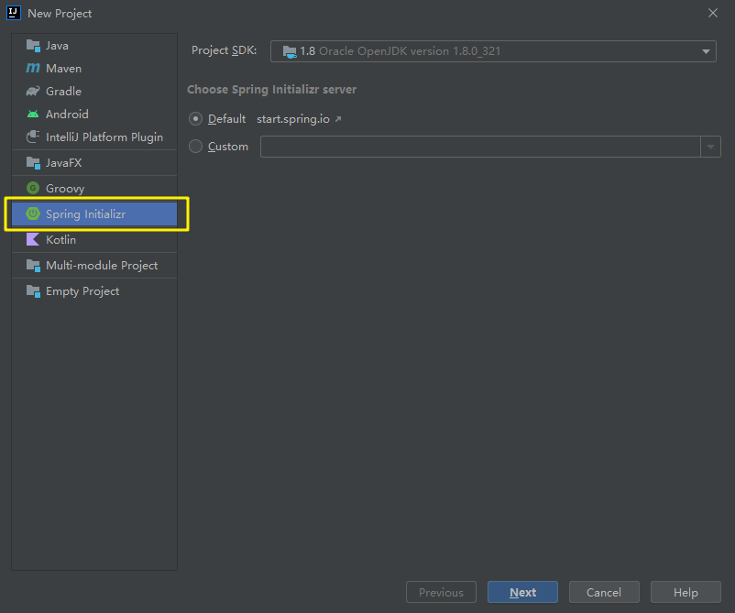Click the Custom radio label text
735x613 pixels.
(228, 147)
